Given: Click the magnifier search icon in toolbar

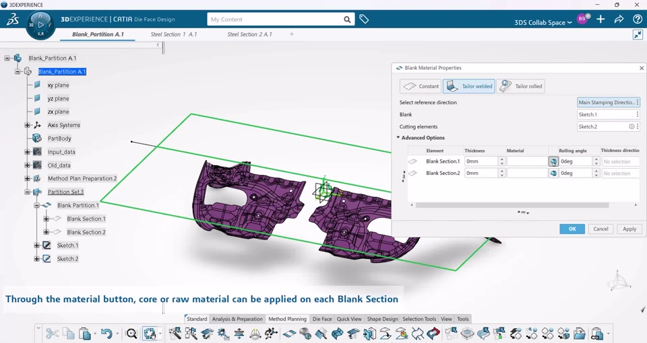Looking at the screenshot, I should pos(131,333).
